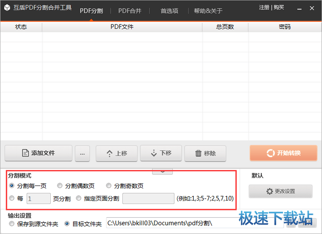
Task: Close the PDF tool window
Action: tap(312, 8)
